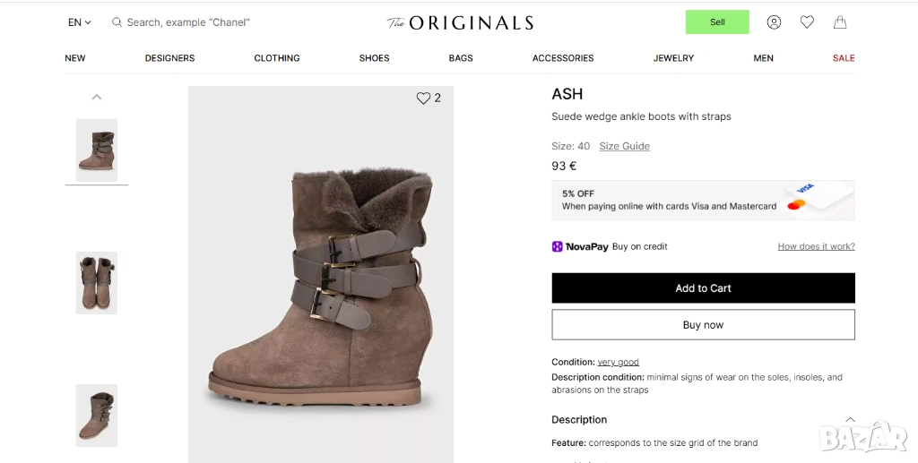Open the EN language dropdown

tap(80, 22)
